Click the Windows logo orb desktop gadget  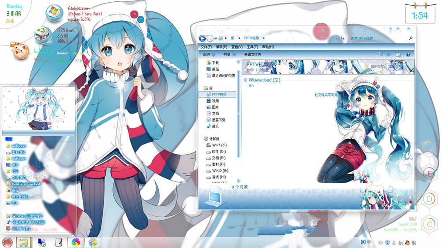click(x=54, y=13)
